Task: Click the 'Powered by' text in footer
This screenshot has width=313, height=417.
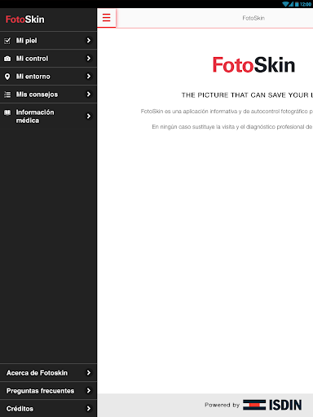Action: (x=222, y=405)
